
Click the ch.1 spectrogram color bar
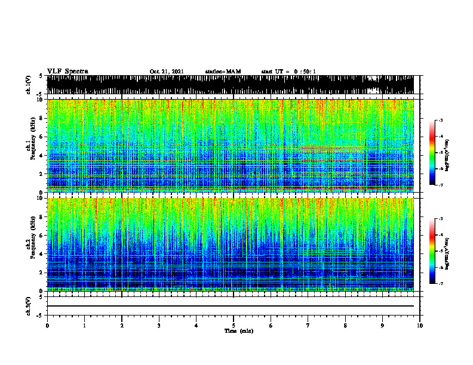[432, 153]
